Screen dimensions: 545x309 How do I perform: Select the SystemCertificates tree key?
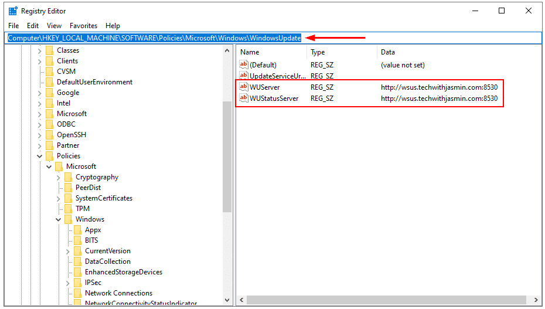pos(104,198)
